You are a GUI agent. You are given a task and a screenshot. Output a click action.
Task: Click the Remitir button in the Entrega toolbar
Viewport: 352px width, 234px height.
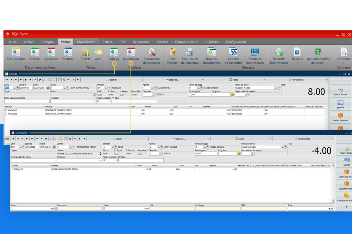point(112,80)
